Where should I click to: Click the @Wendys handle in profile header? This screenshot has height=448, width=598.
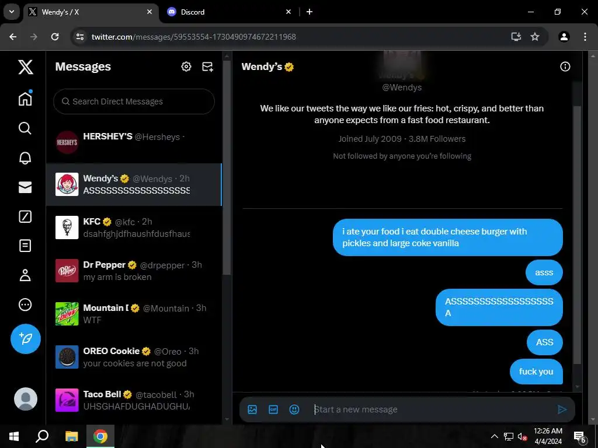coord(402,87)
